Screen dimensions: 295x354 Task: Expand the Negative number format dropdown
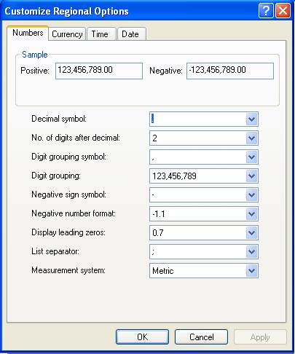(251, 214)
